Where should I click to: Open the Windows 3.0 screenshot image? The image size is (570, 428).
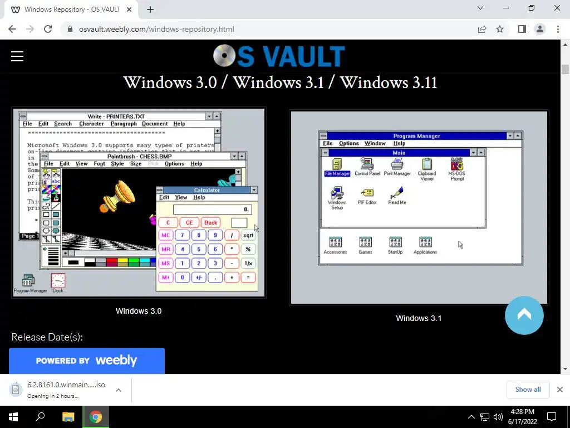pyautogui.click(x=139, y=203)
